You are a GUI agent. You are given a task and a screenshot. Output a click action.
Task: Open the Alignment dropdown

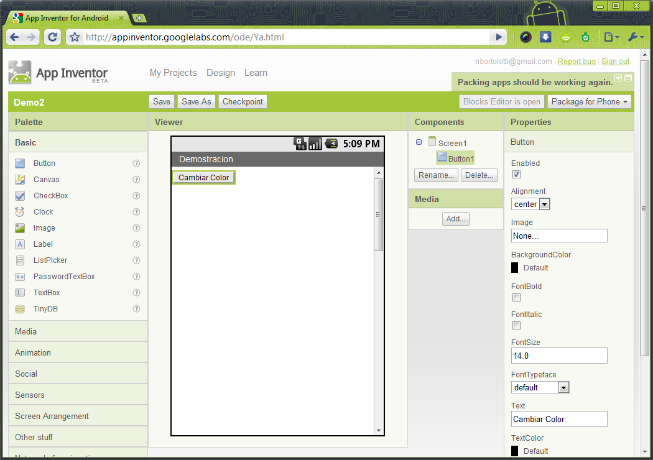545,204
